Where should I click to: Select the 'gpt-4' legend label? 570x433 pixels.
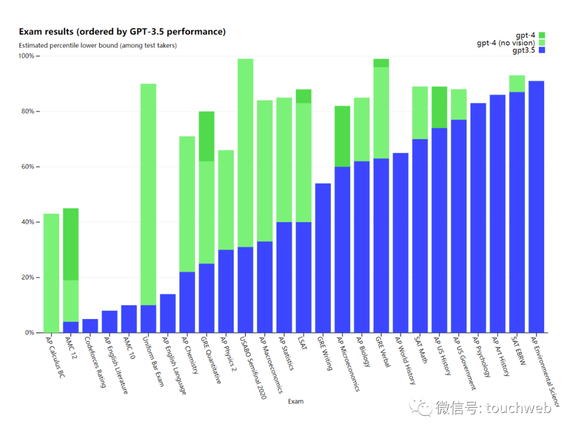[x=525, y=35]
